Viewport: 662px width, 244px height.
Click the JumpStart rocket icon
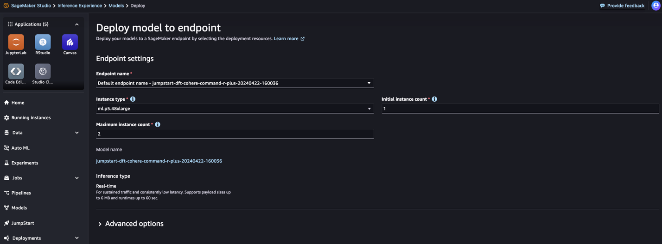(6, 223)
